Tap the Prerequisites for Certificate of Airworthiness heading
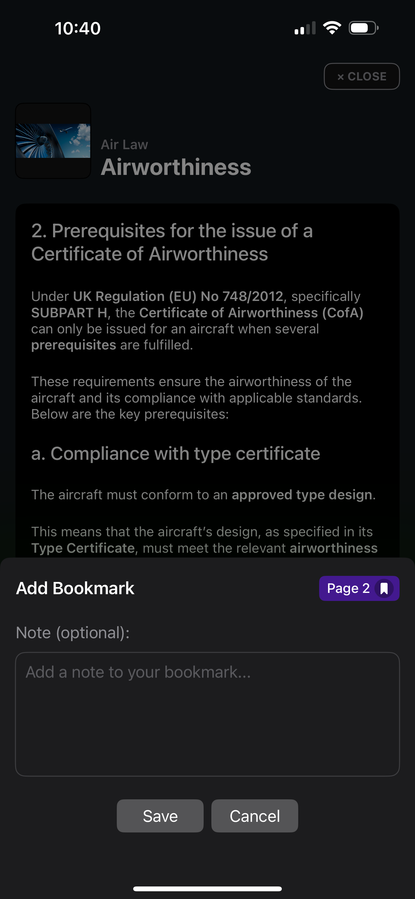The width and height of the screenshot is (415, 899). tap(172, 242)
